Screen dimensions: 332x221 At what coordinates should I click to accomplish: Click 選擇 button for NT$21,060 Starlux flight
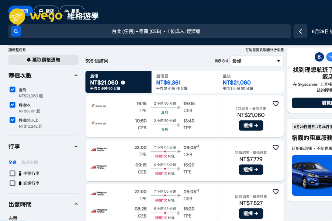(251, 126)
